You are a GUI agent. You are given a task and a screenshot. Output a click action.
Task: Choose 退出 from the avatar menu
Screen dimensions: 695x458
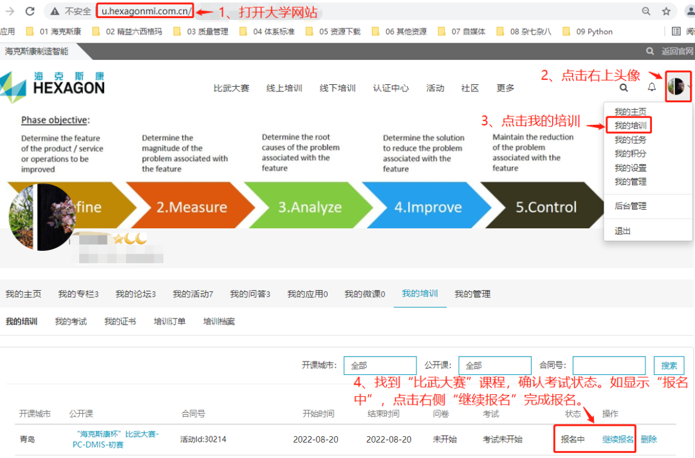click(x=623, y=231)
